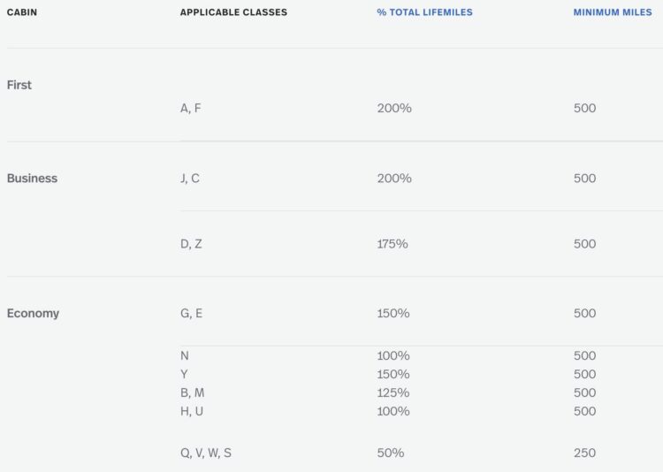
Task: Click the A, F class cell
Action: point(191,108)
